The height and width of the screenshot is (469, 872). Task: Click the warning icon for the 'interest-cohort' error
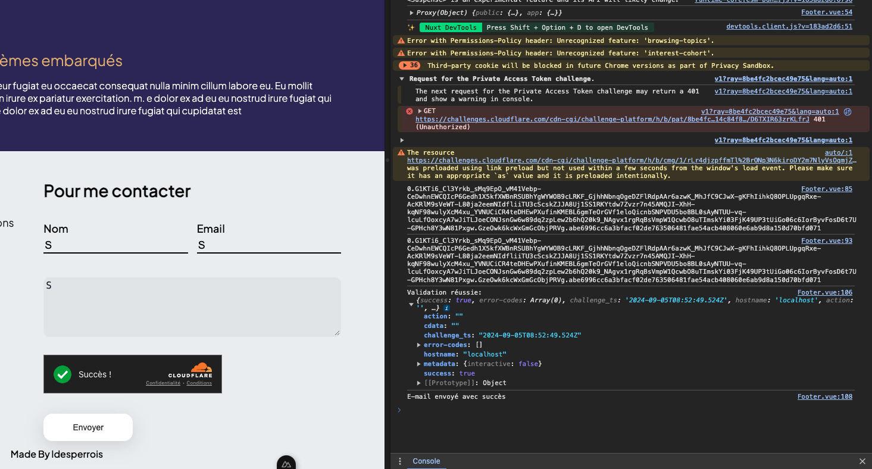(x=401, y=53)
